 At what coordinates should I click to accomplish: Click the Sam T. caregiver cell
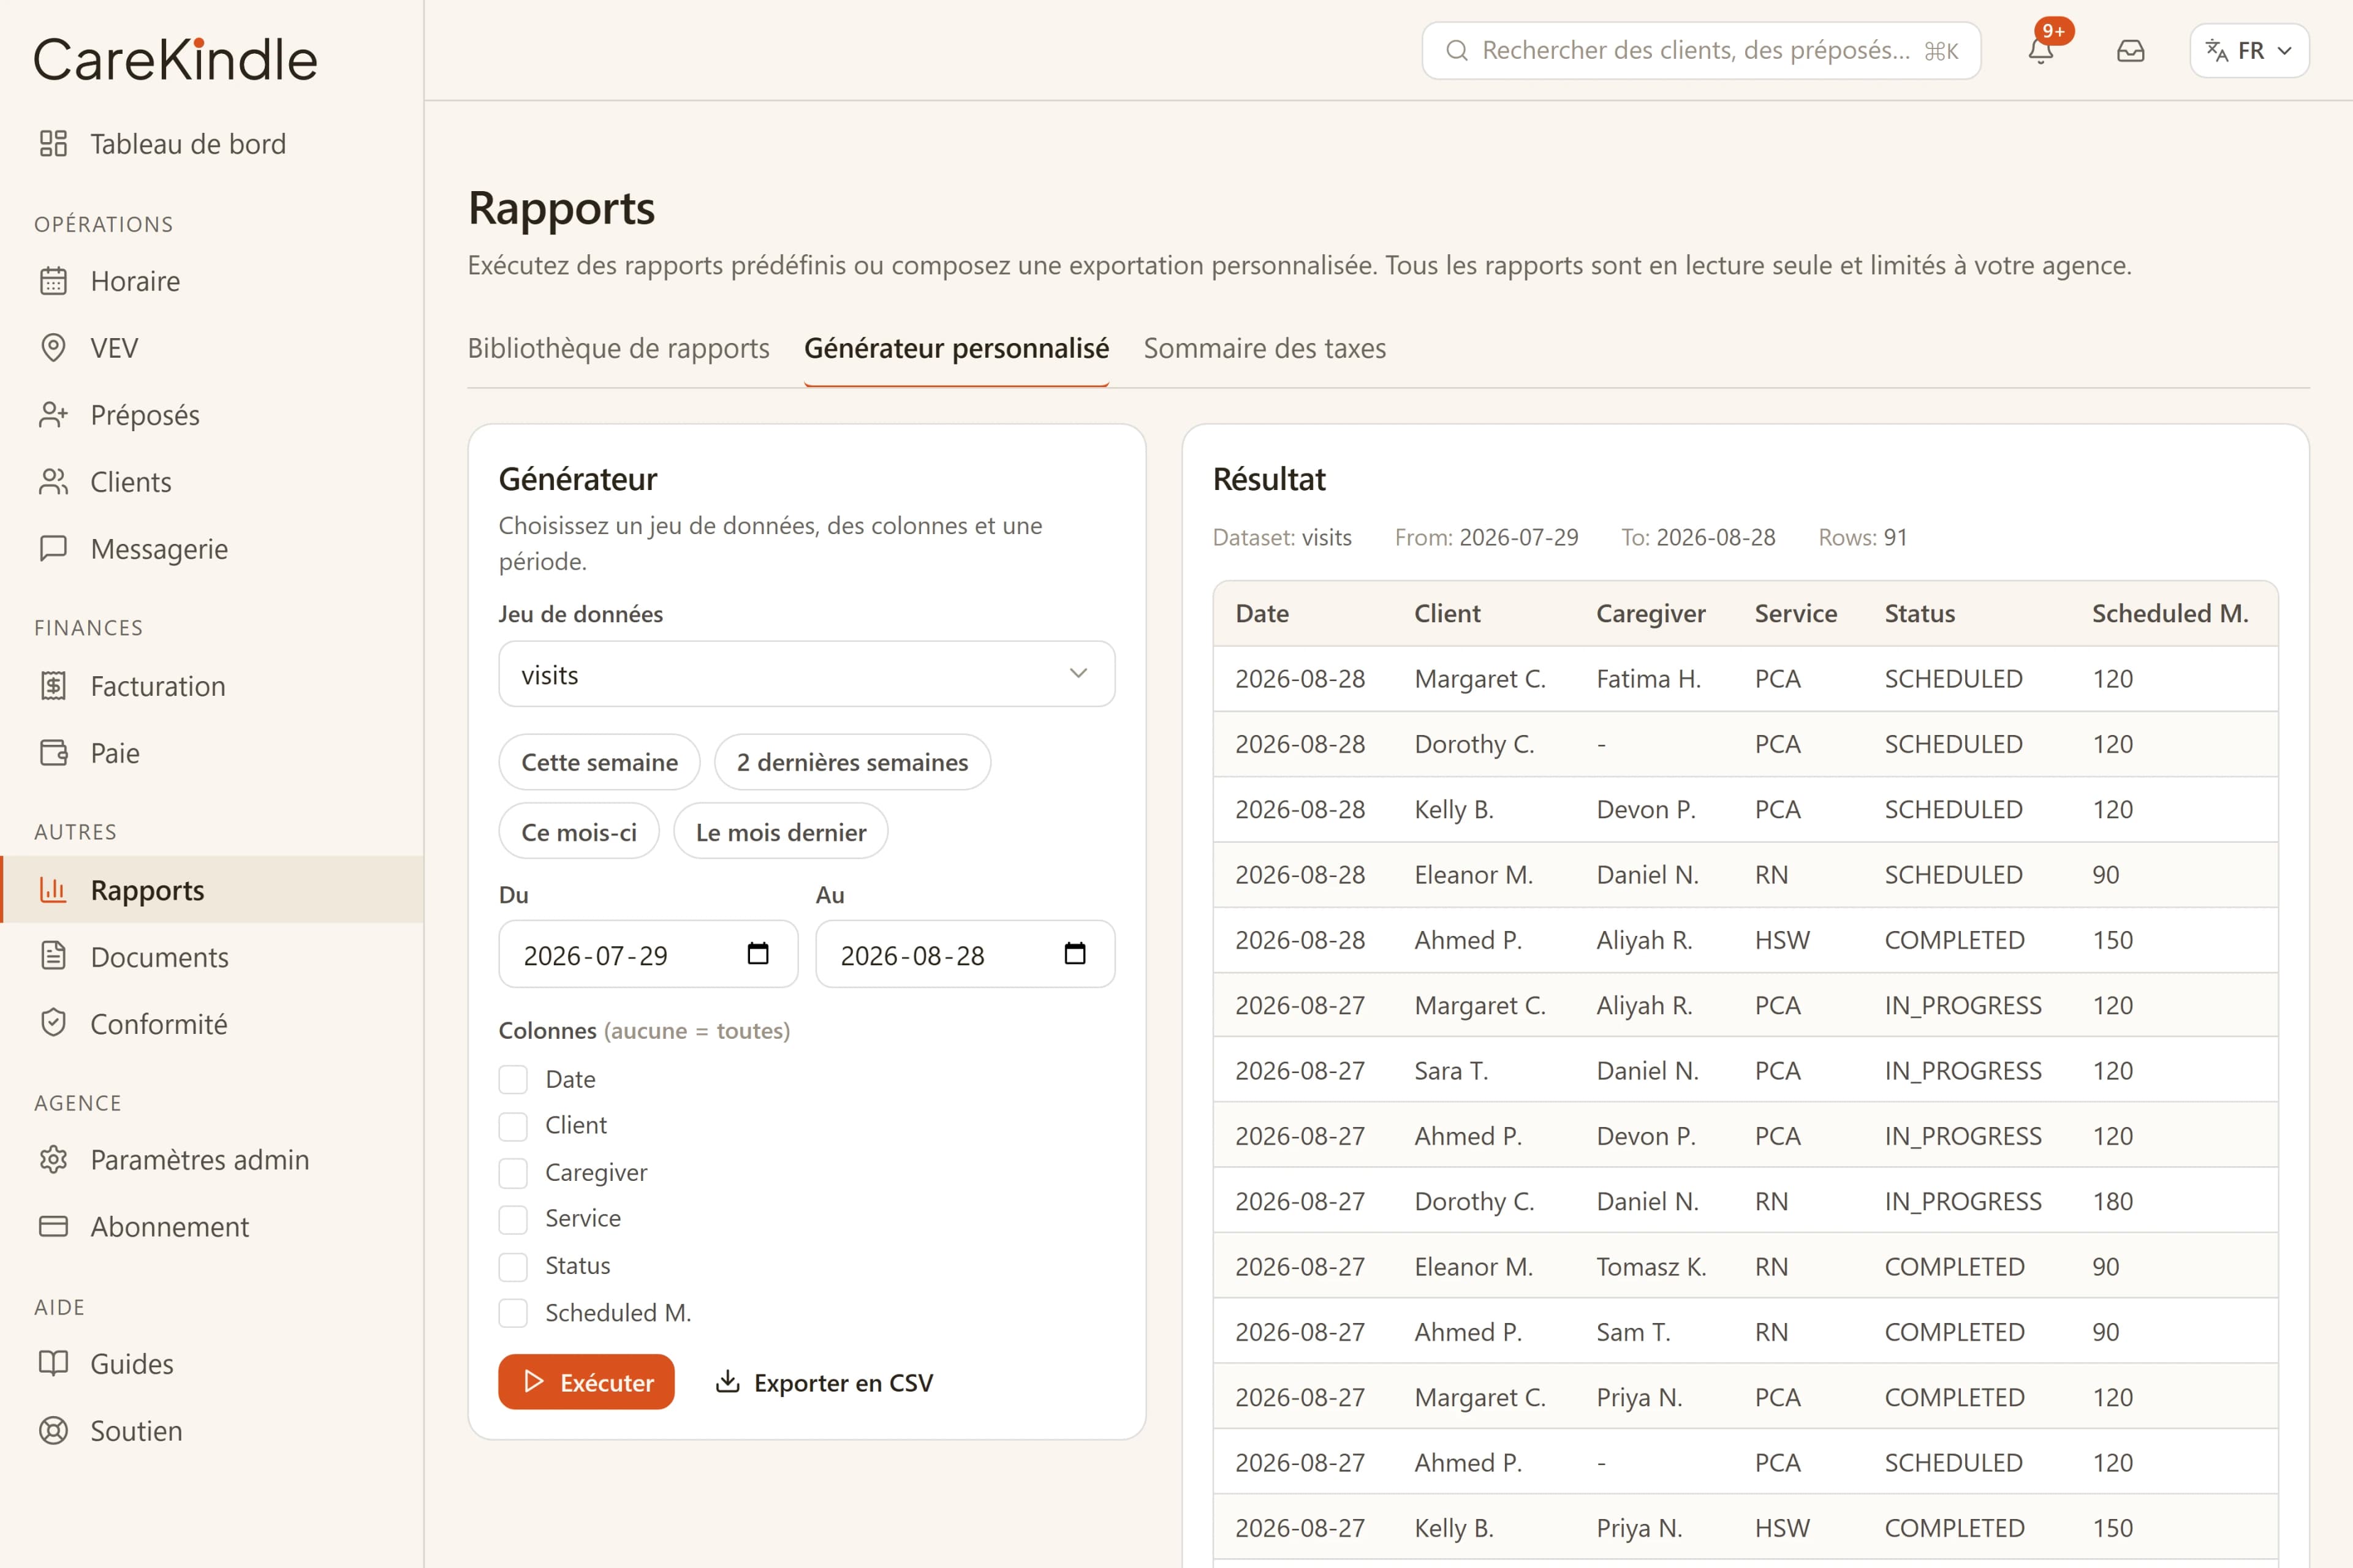pyautogui.click(x=1634, y=1332)
